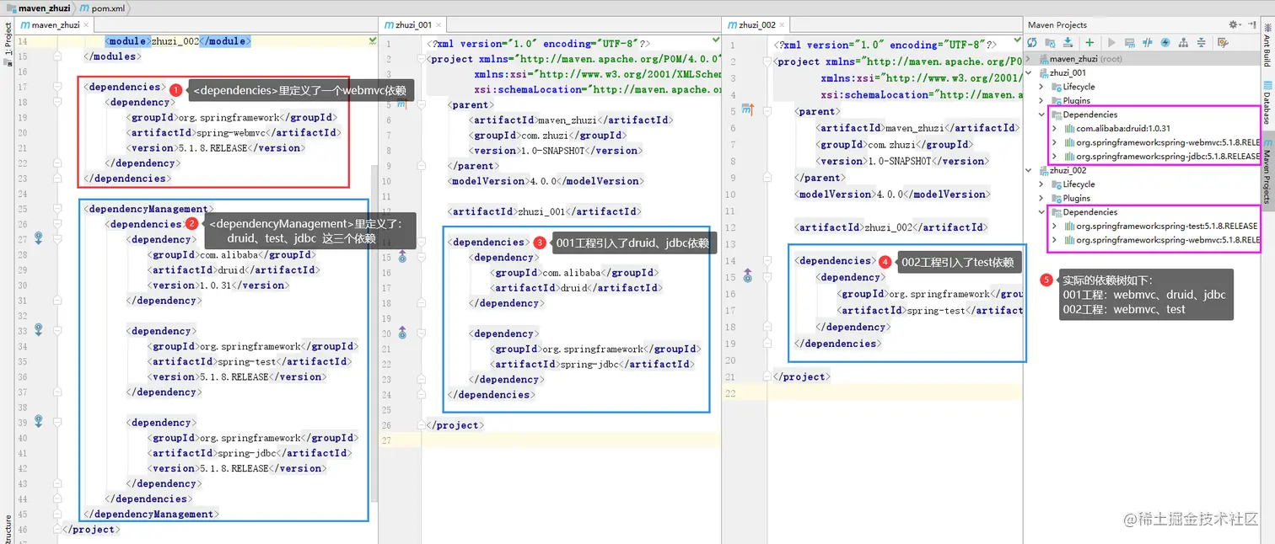1275x544 pixels.
Task: Show Maven dependencies diagram icon
Action: [1183, 42]
